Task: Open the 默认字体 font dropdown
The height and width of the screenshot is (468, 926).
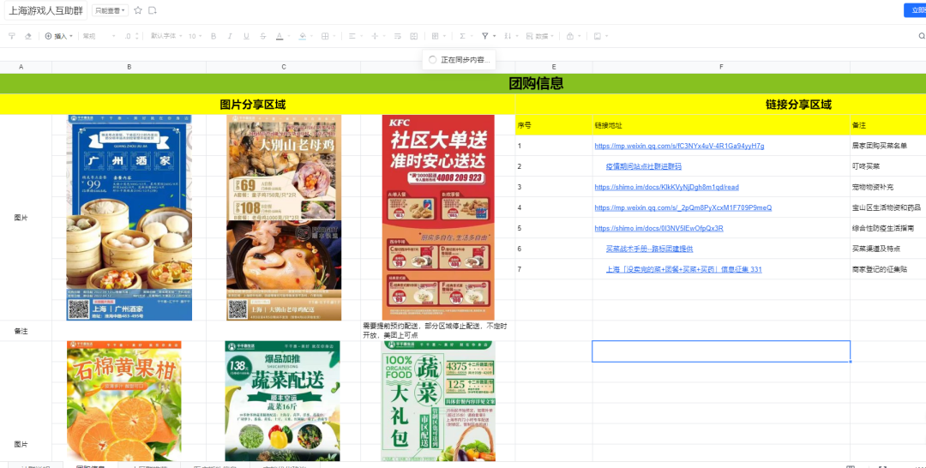Action: (x=166, y=36)
